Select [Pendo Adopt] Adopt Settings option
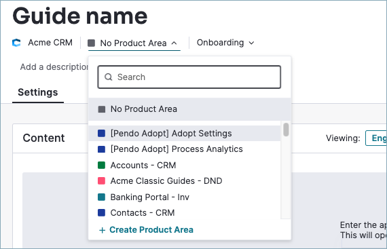This screenshot has width=387, height=249. [x=185, y=134]
